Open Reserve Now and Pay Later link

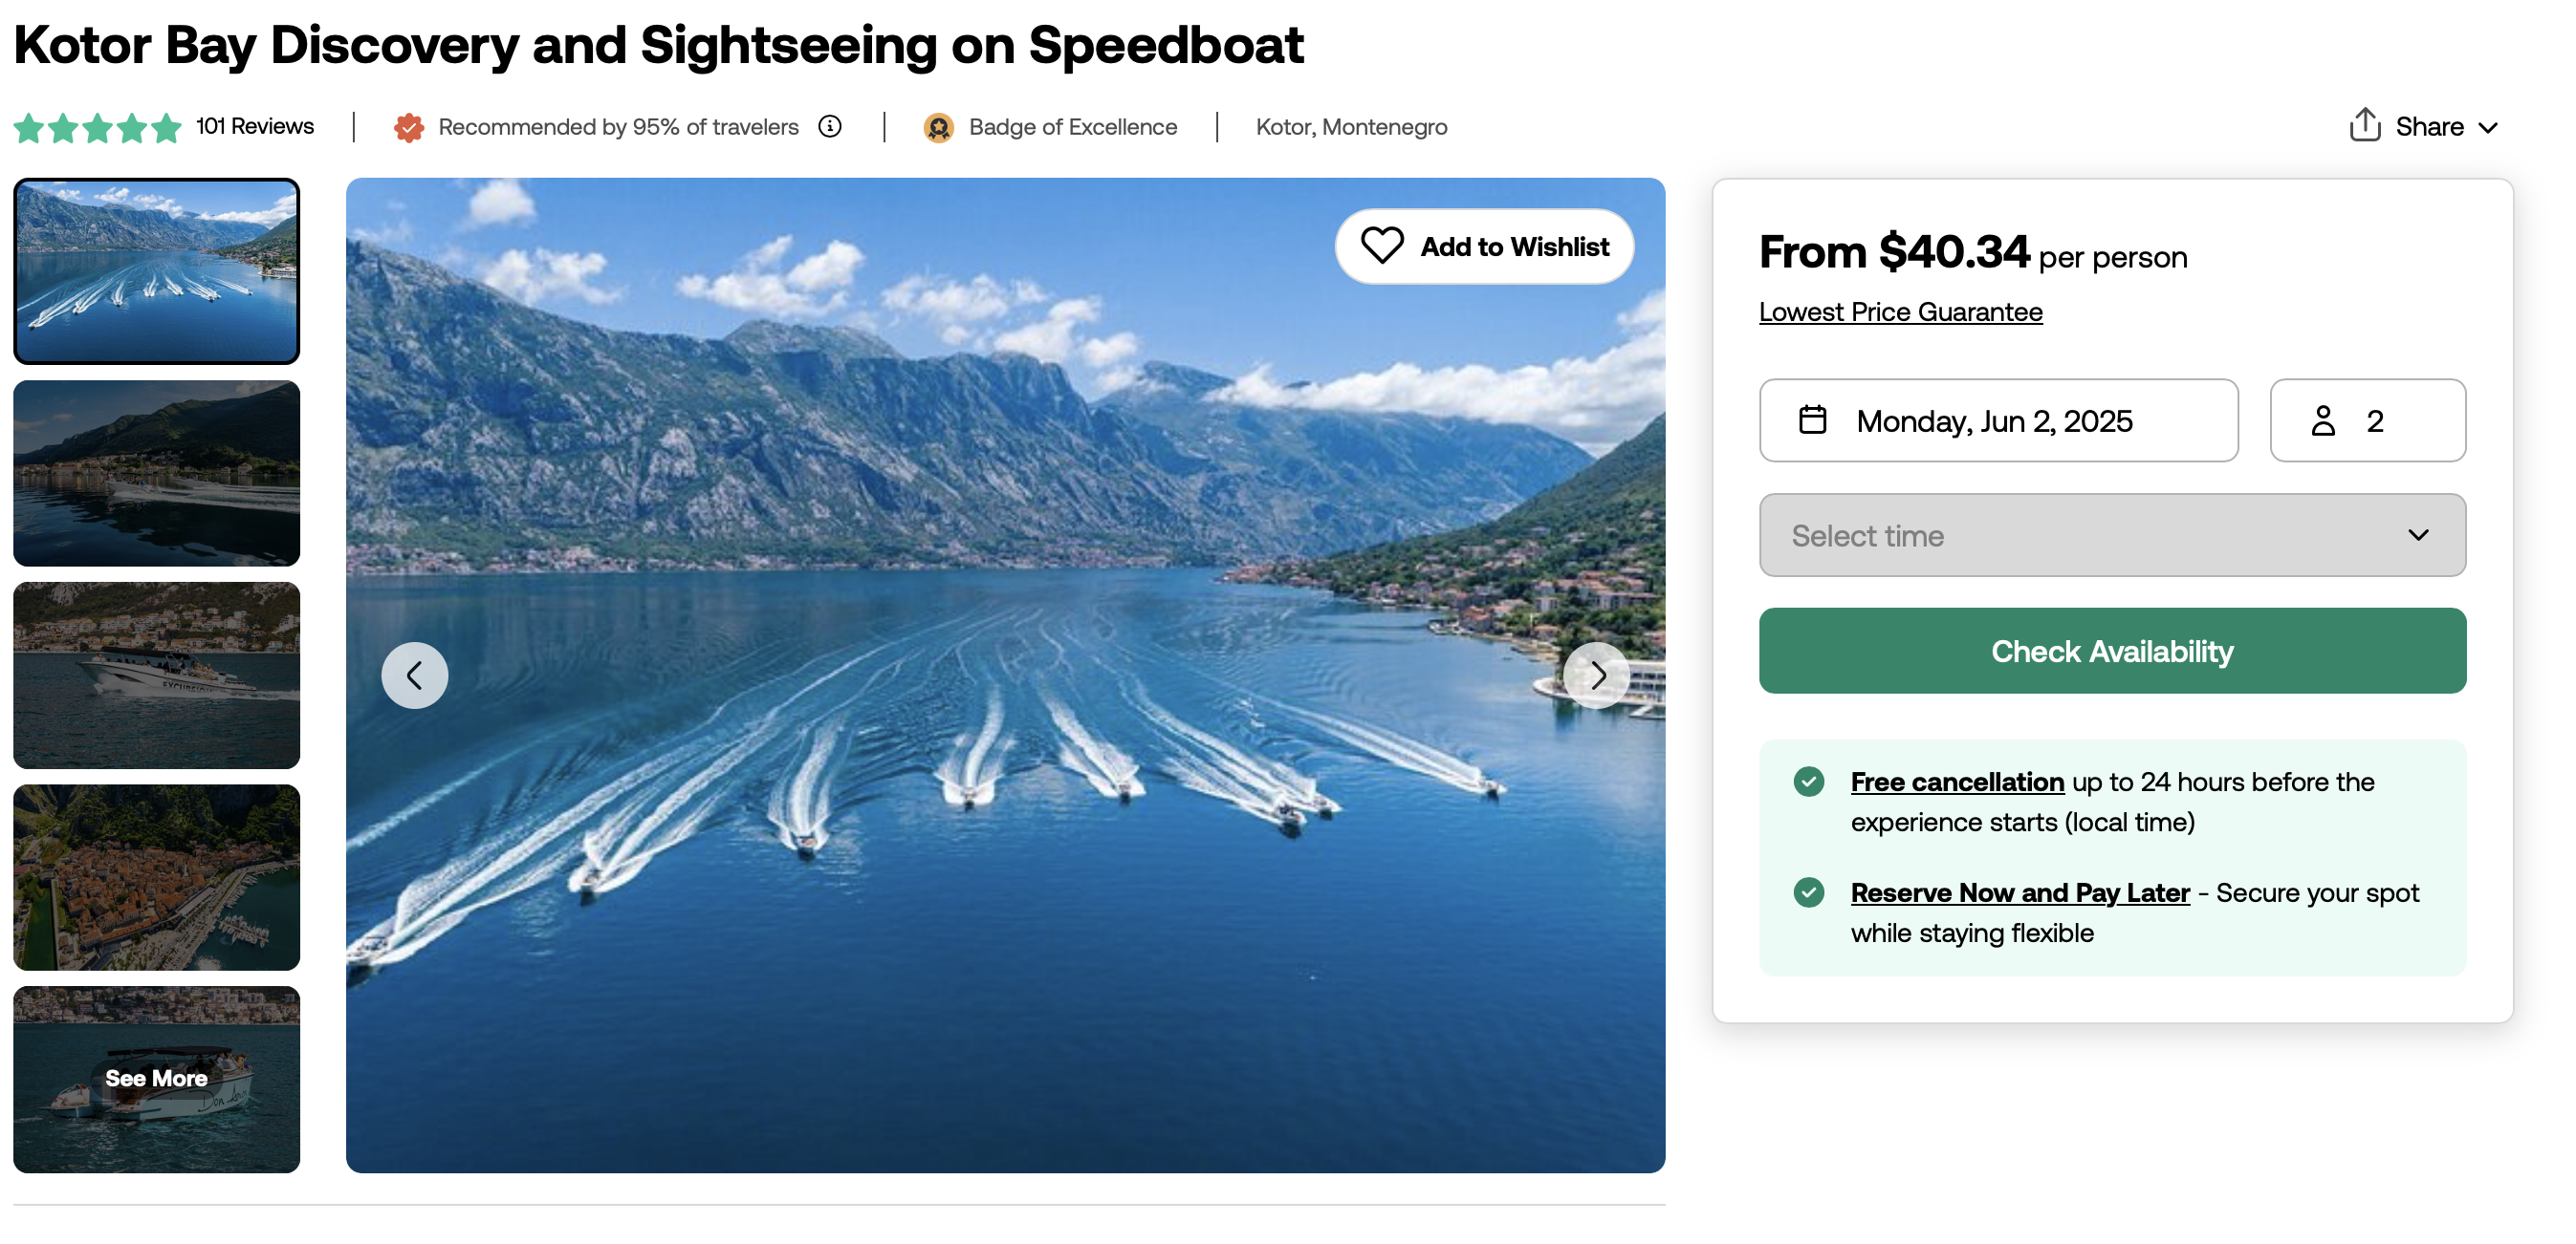point(2020,892)
